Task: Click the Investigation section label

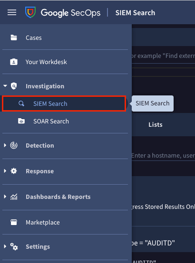Action: tap(45, 86)
